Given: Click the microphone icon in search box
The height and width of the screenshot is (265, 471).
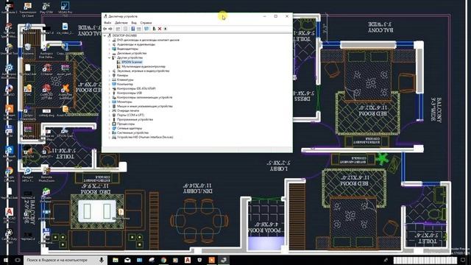Looking at the screenshot, I should pyautogui.click(x=102, y=260).
